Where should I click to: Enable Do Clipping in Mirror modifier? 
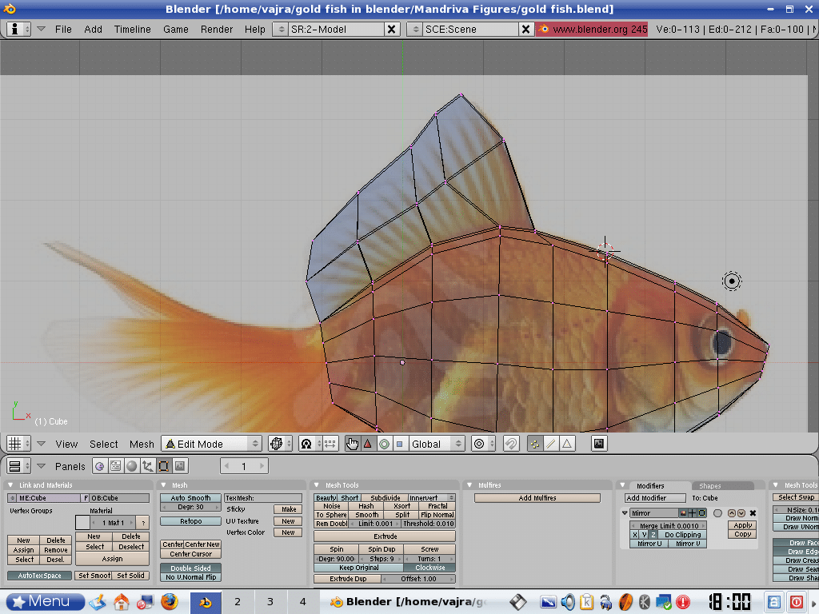click(x=681, y=535)
